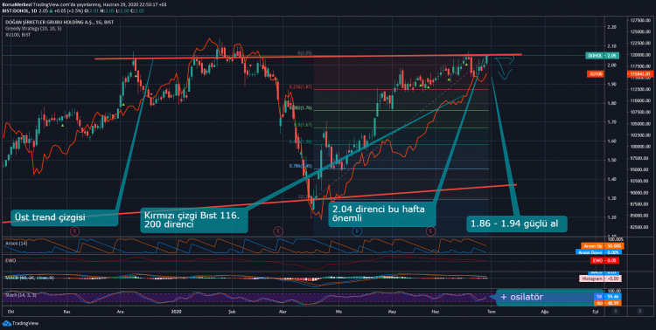Click the 1.50 price axis value
Image resolution: width=656 pixels, height=330 pixels.
pyautogui.click(x=611, y=160)
